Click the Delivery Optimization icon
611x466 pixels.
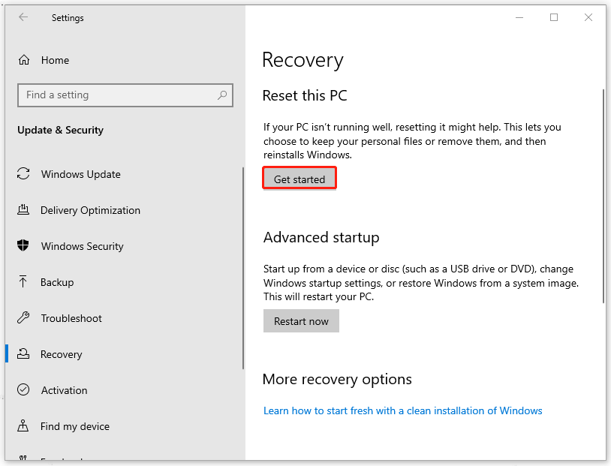point(23,210)
